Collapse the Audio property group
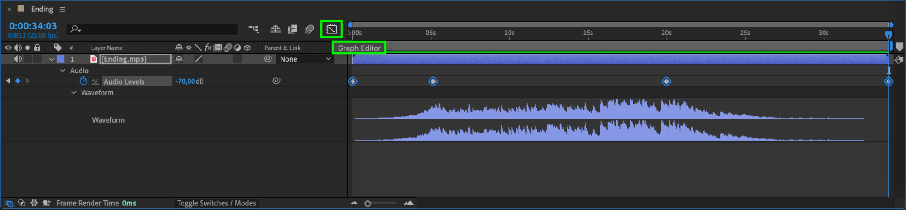The height and width of the screenshot is (210, 906). coord(63,71)
